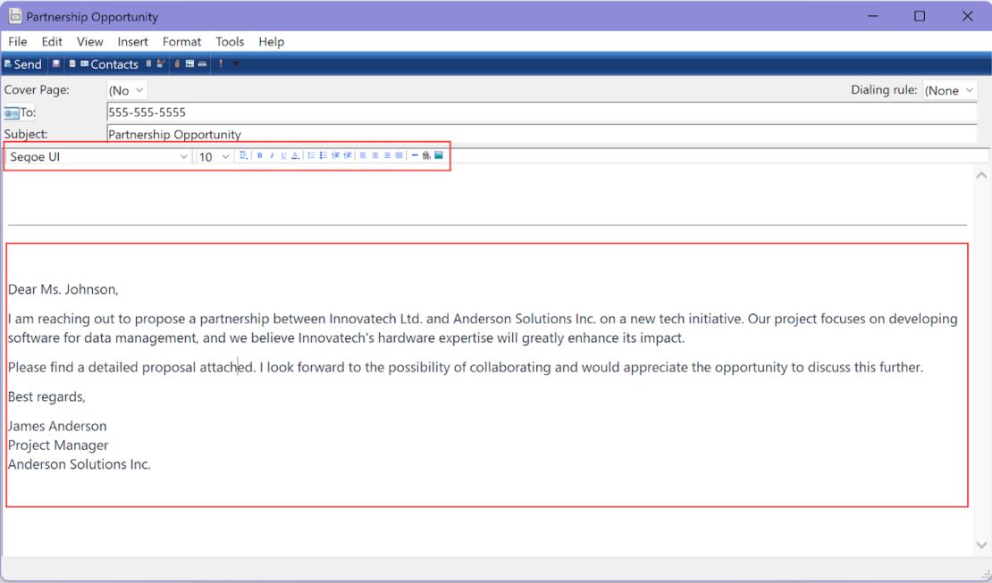Increase the paragraph indent

pyautogui.click(x=348, y=155)
